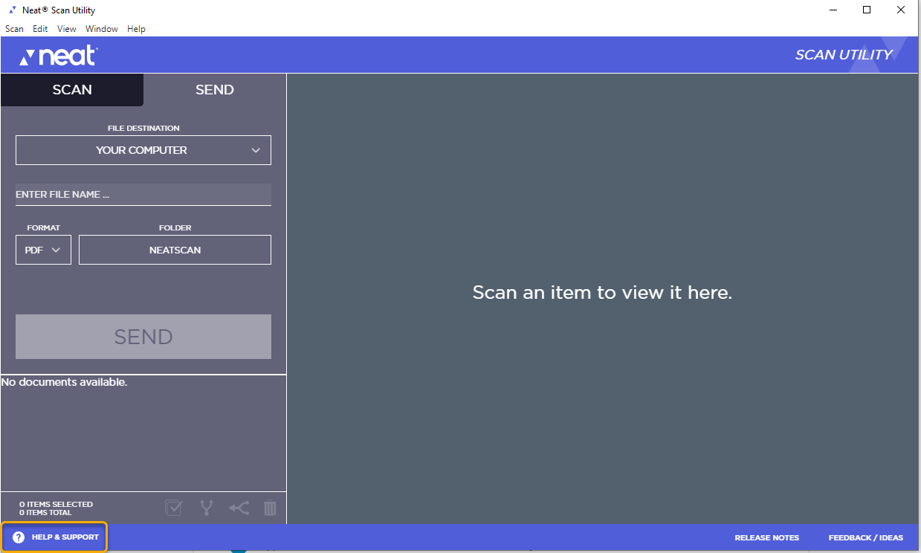Image resolution: width=921 pixels, height=553 pixels.
Task: Switch to the SCAN tab
Action: pyautogui.click(x=71, y=90)
